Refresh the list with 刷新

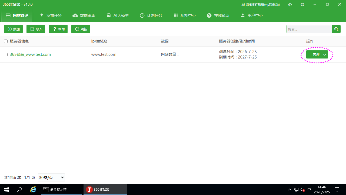pyautogui.click(x=81, y=29)
